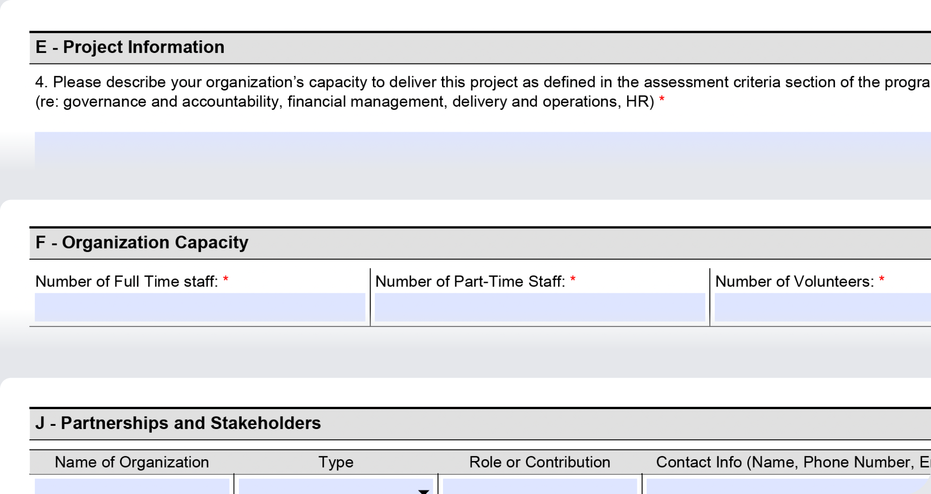This screenshot has height=494, width=931.
Task: Click the Number of Full Time staff field
Action: click(199, 306)
